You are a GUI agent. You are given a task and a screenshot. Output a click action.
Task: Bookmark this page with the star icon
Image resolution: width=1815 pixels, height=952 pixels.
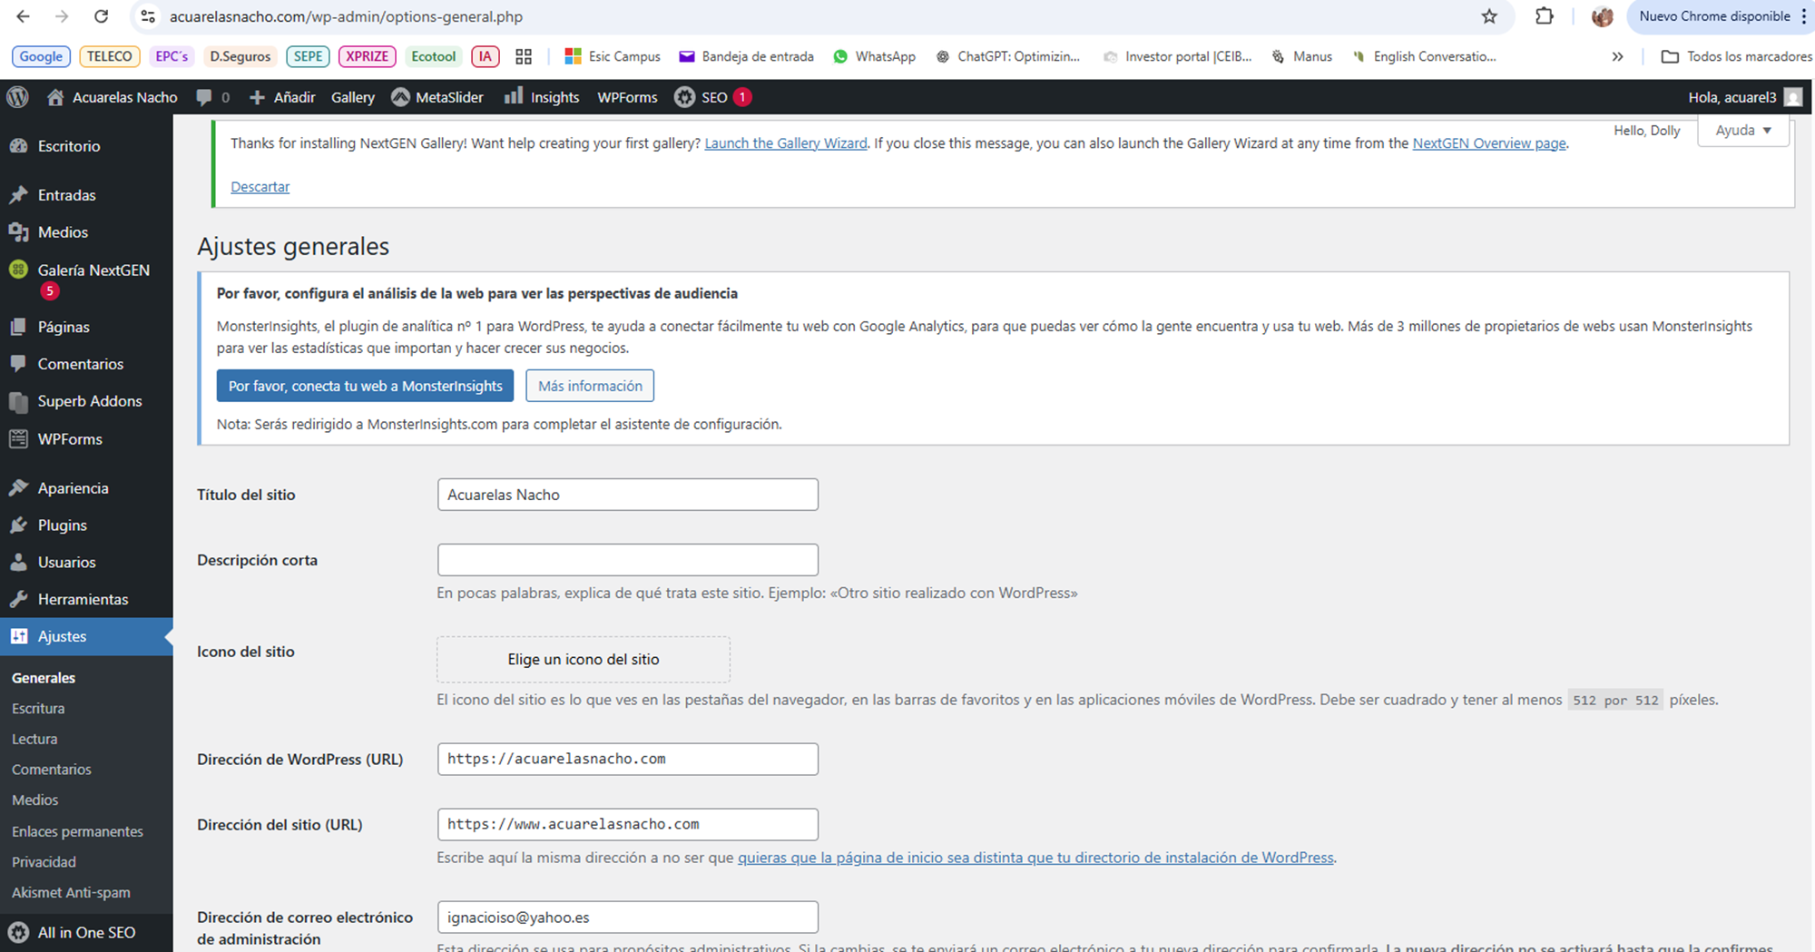coord(1489,16)
